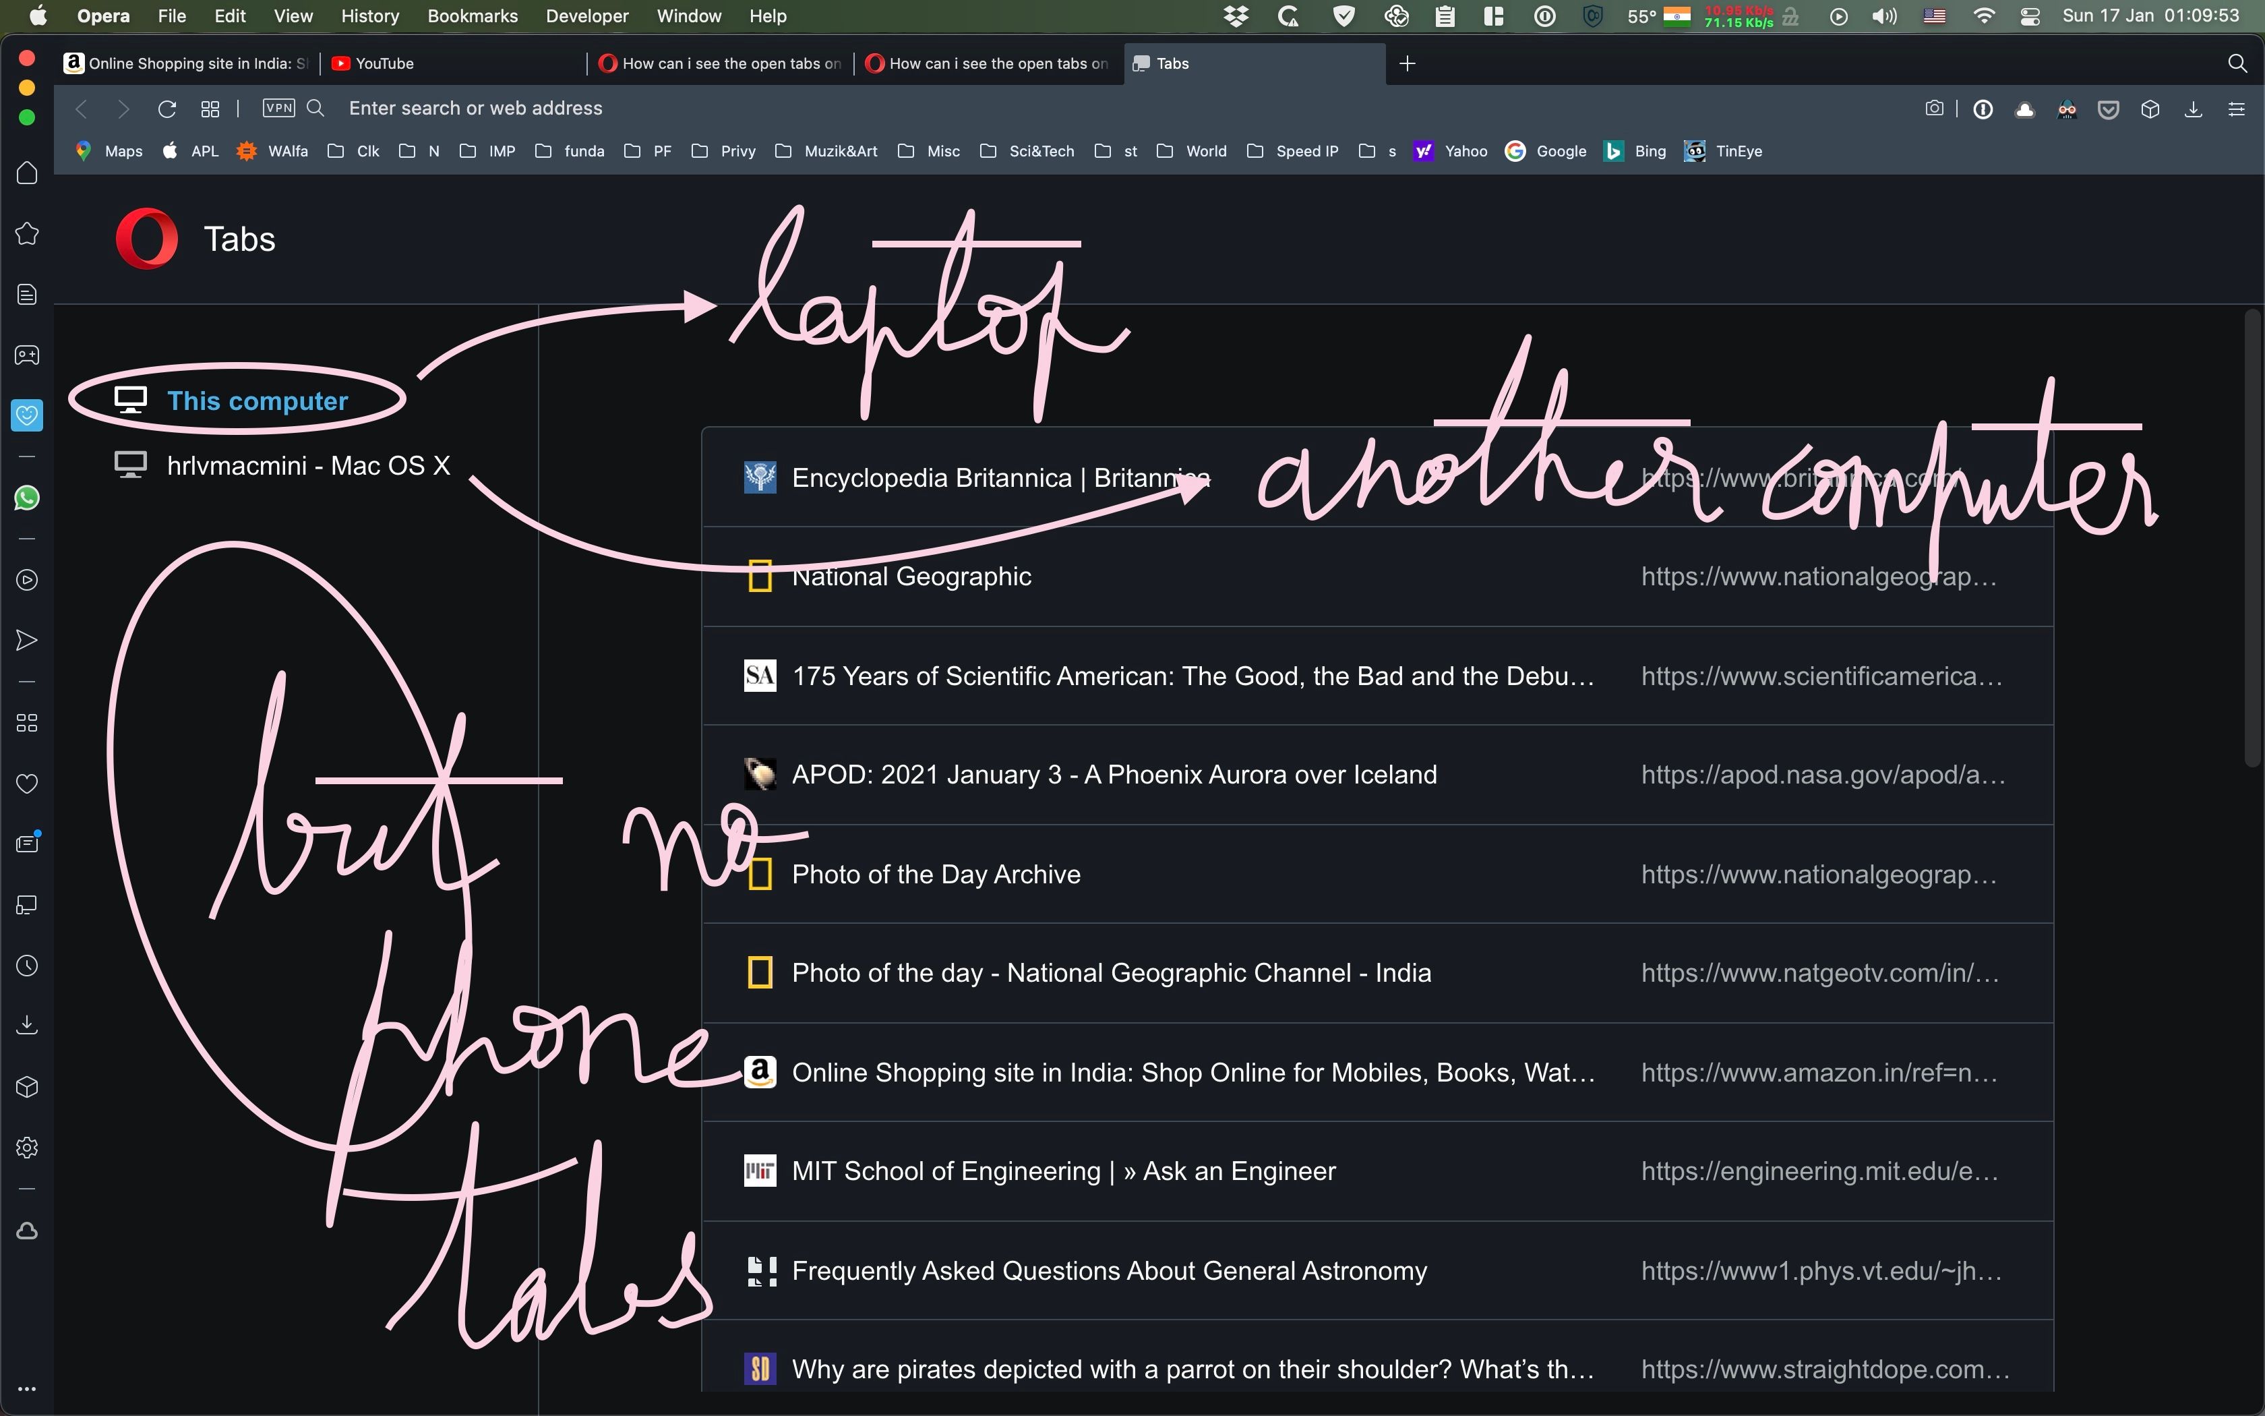2265x1416 pixels.
Task: Open WhatsApp in the Opera sidebar
Action: [x=27, y=498]
